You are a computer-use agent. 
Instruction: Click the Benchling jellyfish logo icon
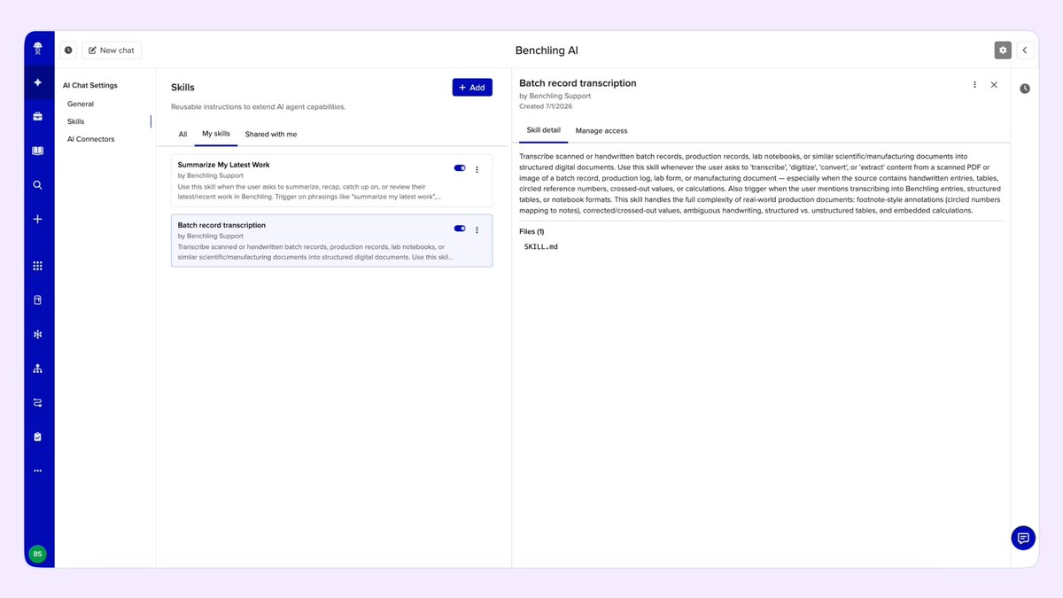coord(37,48)
